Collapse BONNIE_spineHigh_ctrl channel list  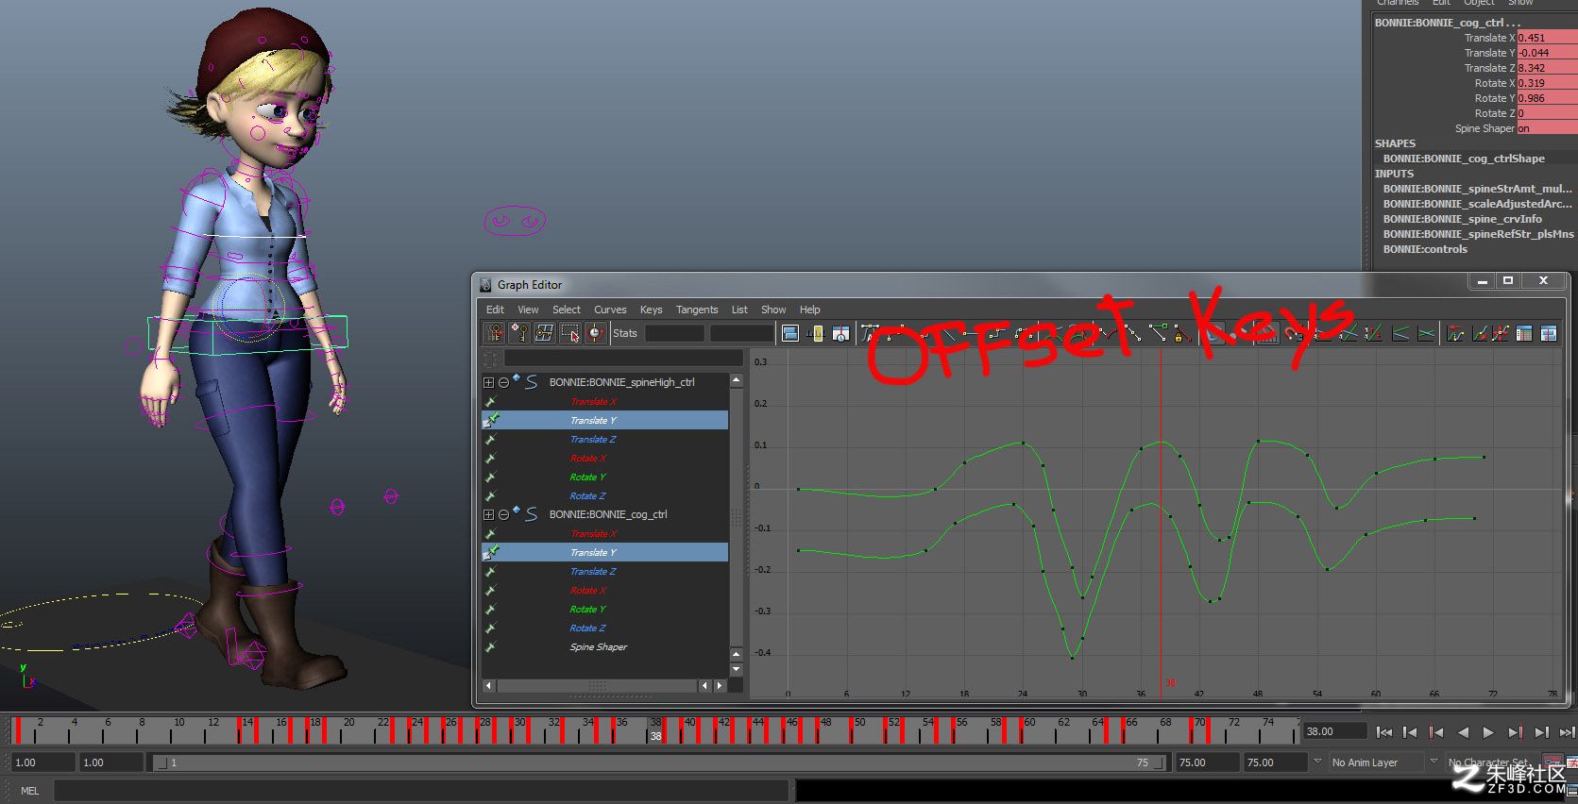coord(503,382)
